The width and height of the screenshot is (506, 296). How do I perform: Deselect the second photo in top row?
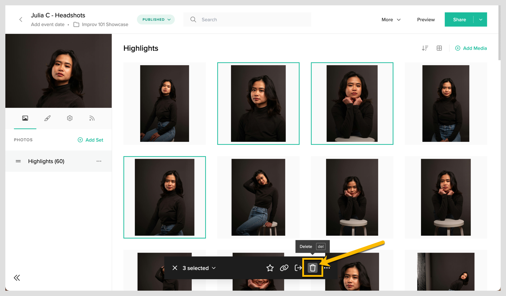259,104
